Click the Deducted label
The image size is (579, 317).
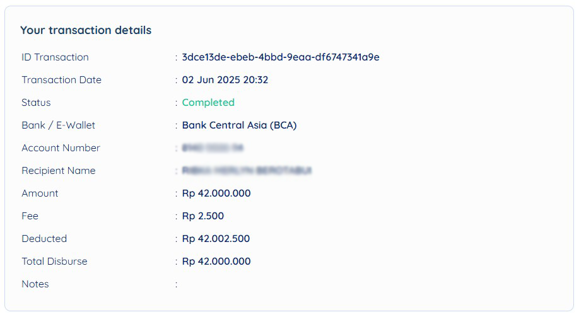tap(44, 239)
